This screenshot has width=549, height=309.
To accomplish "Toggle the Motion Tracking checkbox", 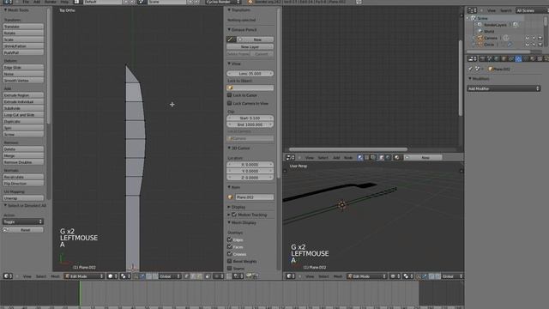I will coord(234,215).
